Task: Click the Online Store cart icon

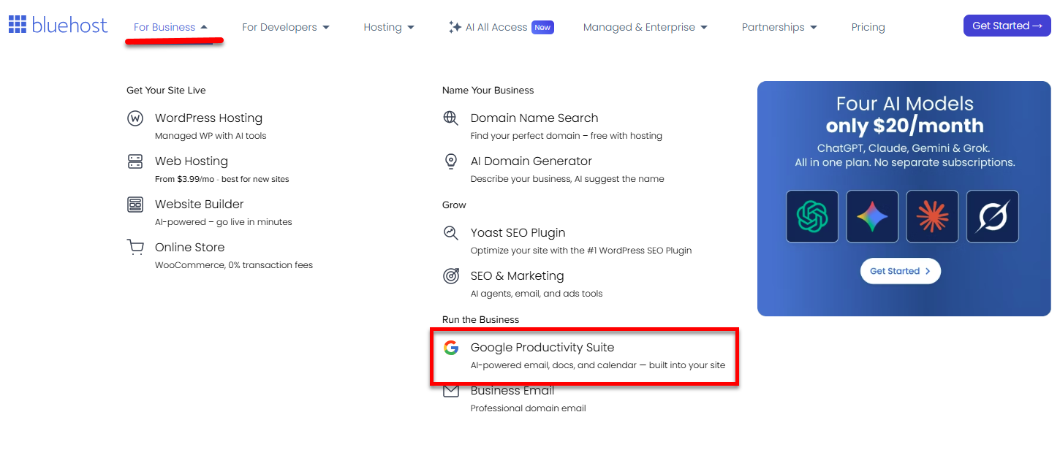Action: click(x=135, y=248)
